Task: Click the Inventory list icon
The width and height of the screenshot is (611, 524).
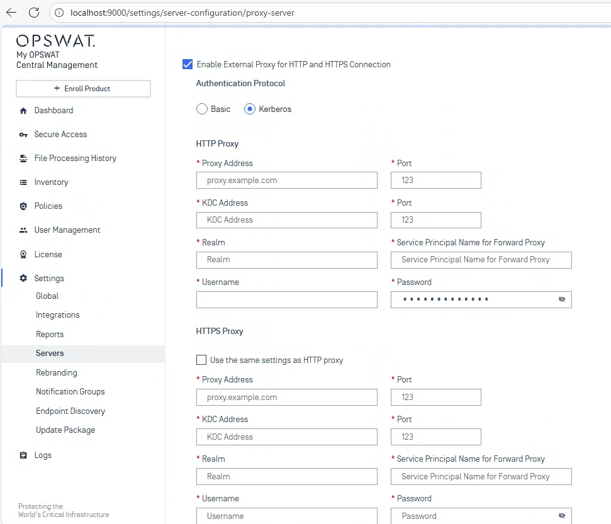Action: (x=23, y=182)
